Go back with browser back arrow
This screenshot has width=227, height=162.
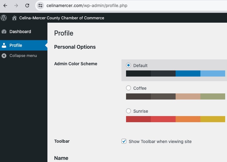pyautogui.click(x=6, y=6)
